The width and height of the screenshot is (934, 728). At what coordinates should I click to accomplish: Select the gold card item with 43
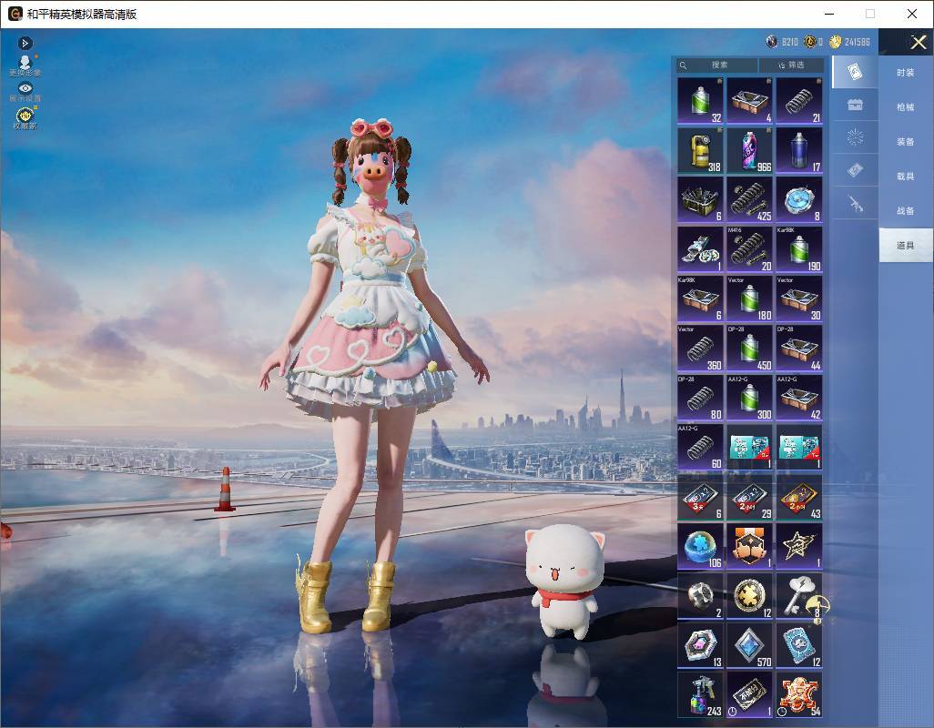coord(799,497)
